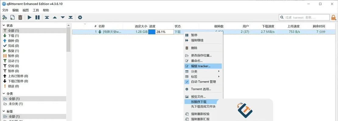This screenshot has width=338, height=121.
Task: Move torrent to bottom of queue icon
Action: click(x=71, y=17)
